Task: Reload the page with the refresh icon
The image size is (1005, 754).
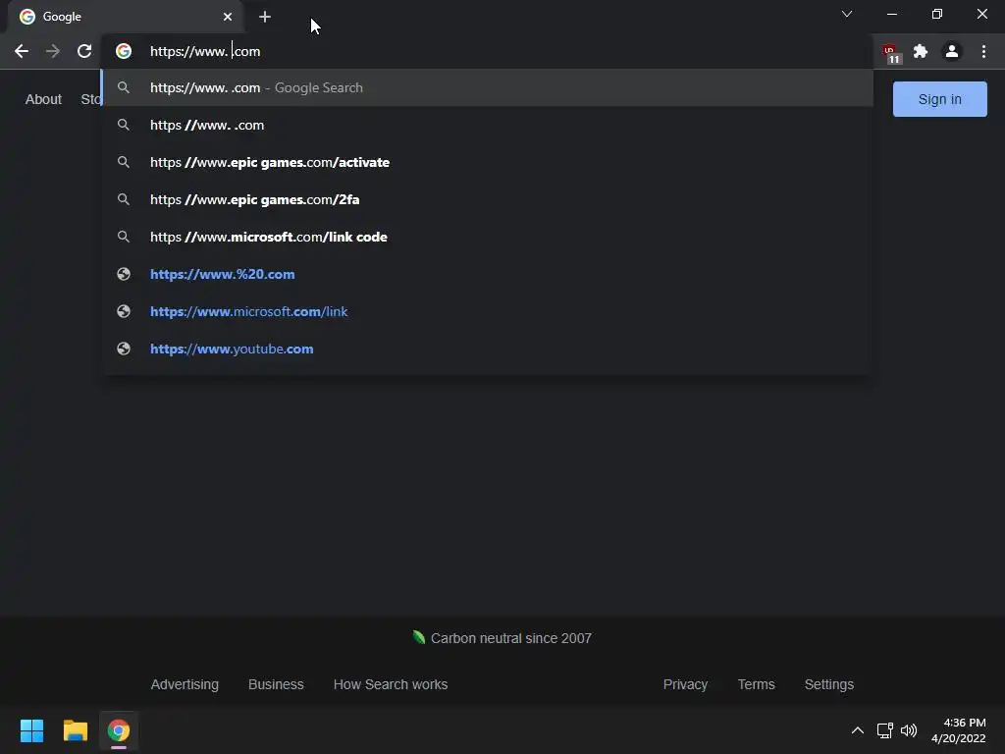Action: pos(84,51)
